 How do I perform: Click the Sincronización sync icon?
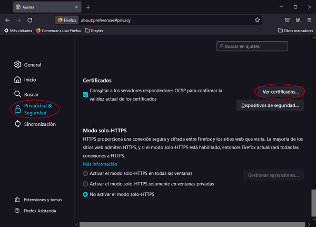(17, 124)
